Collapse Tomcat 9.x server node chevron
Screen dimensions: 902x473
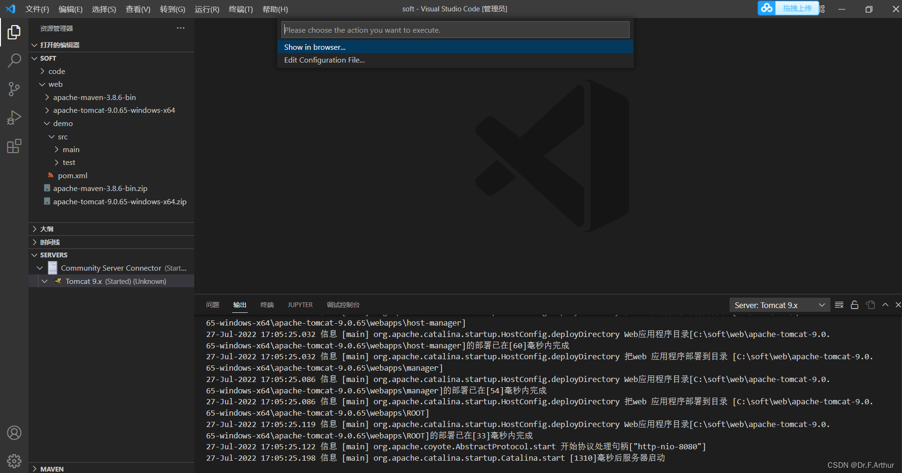pyautogui.click(x=45, y=281)
